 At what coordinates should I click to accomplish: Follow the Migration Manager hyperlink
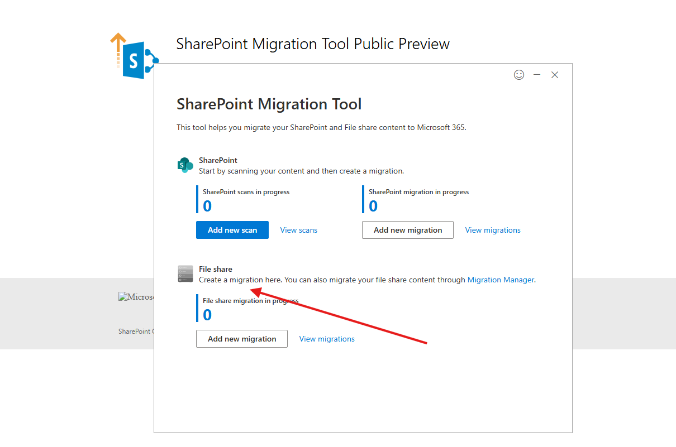tap(501, 280)
